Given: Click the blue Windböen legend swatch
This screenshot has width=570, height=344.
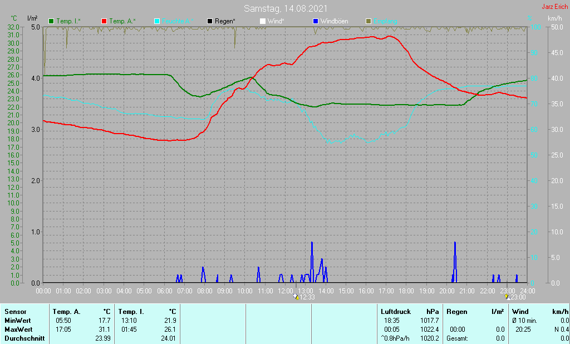Looking at the screenshot, I should coord(316,22).
